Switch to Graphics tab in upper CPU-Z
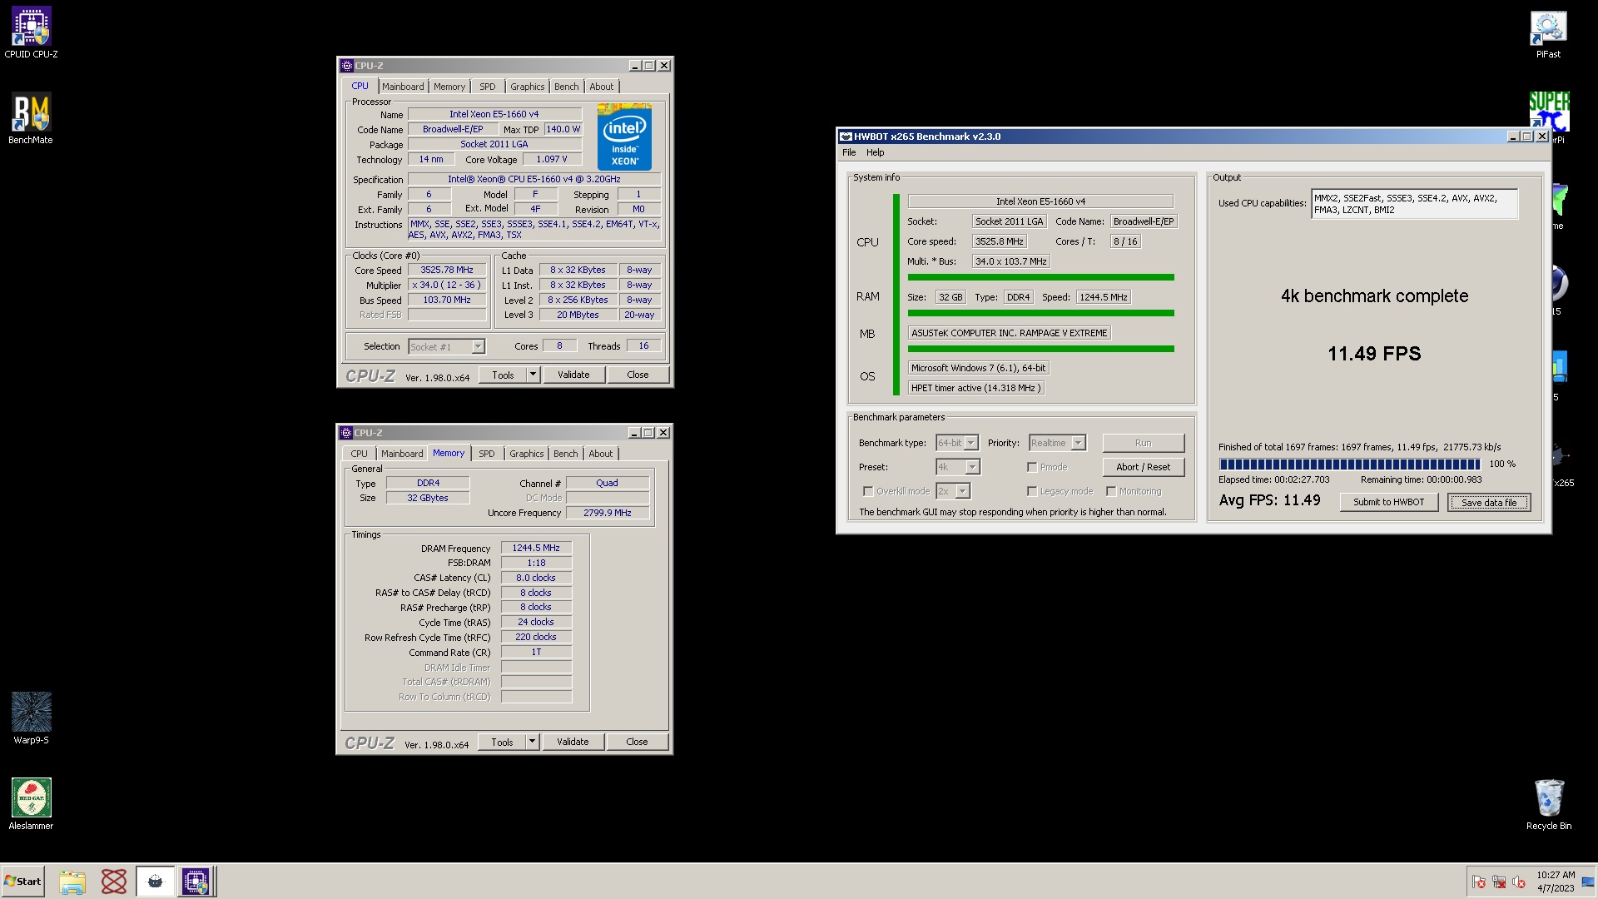Screen dimensions: 1598x899 [x=528, y=87]
